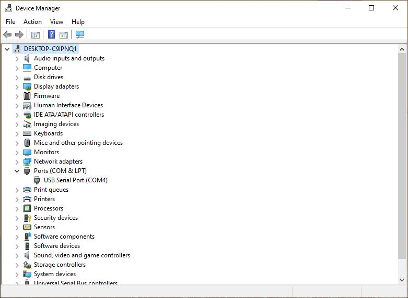Screen dimensions: 408x298
Task: Select Mice and other pointing devices
Action: point(78,143)
